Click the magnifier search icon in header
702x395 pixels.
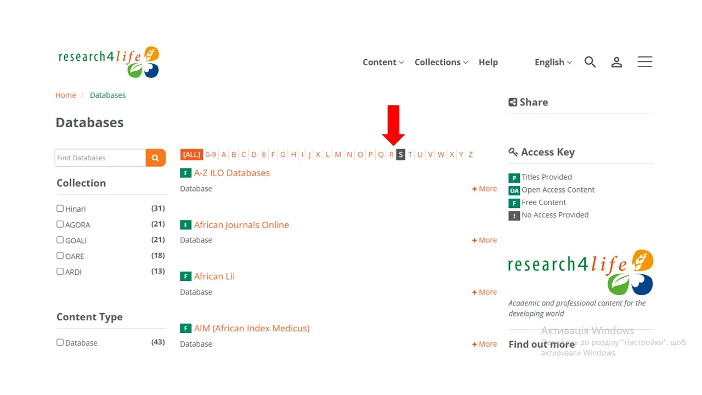tap(590, 62)
